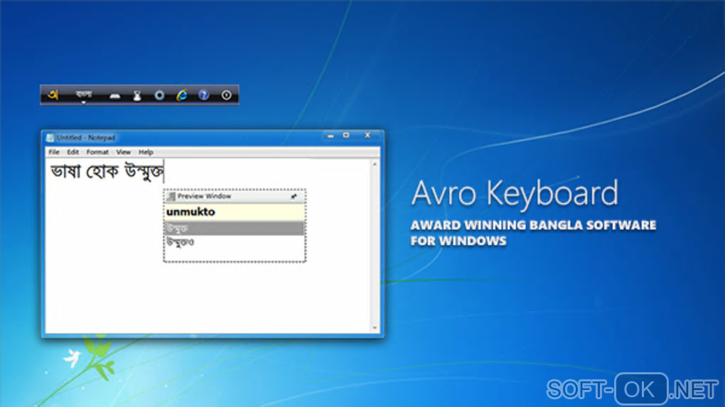Minimize the Notepad window
725x407 pixels.
tap(331, 136)
